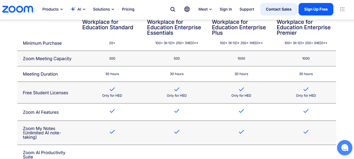Click the Zoom Meeting Capacity row label
Image resolution: width=354 pixels, height=159 pixels.
coord(47,59)
